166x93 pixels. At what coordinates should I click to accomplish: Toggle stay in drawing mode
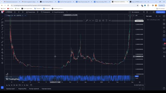pos(2,52)
